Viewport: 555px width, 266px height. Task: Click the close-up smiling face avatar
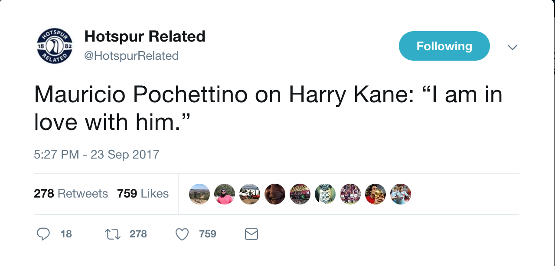pos(275,194)
